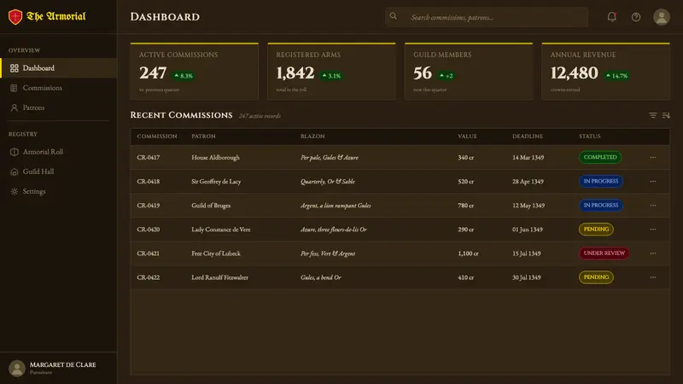Viewport: 683px width, 384px height.
Task: Open the Registered Arms card
Action: pyautogui.click(x=331, y=72)
